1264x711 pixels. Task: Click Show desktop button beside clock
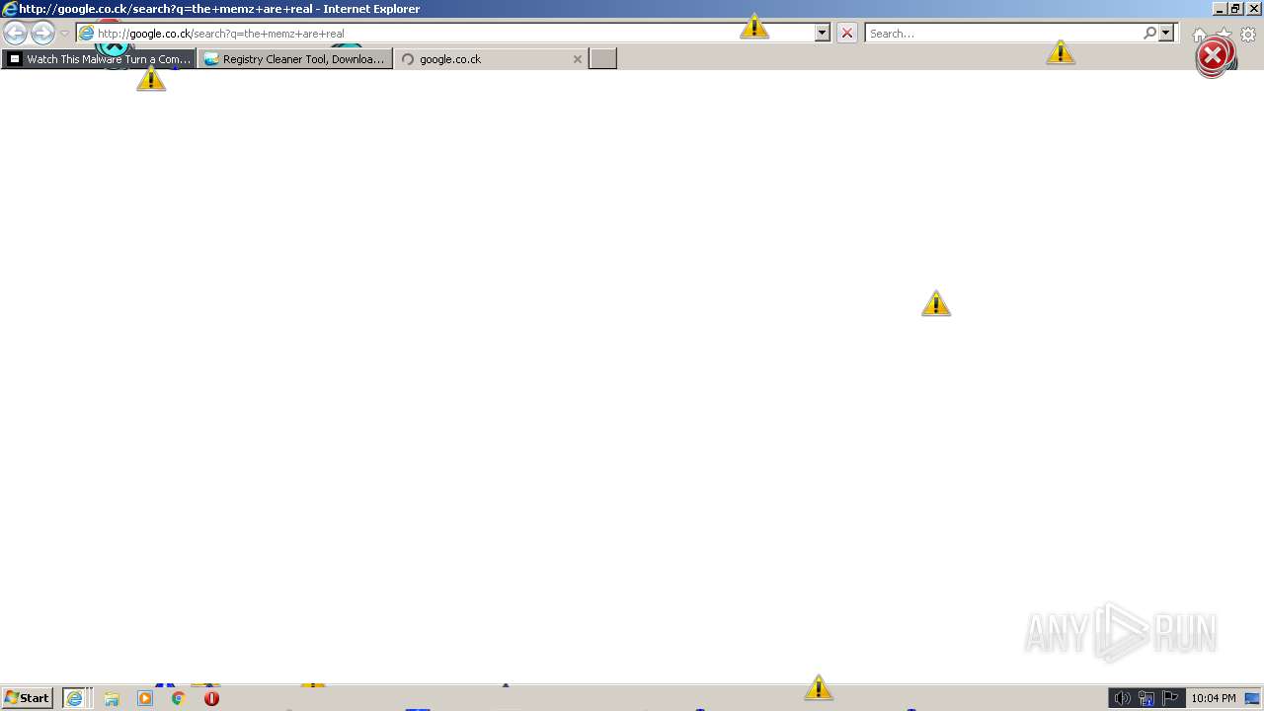[x=1253, y=698]
